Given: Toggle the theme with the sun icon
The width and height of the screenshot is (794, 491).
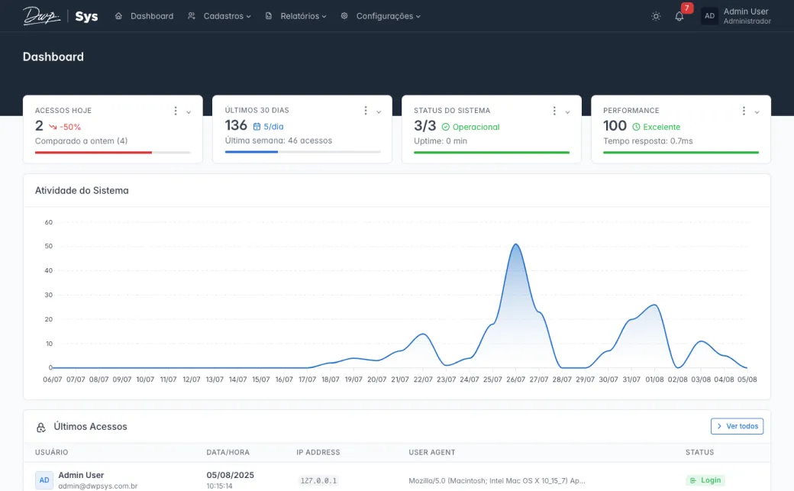Looking at the screenshot, I should 655,15.
